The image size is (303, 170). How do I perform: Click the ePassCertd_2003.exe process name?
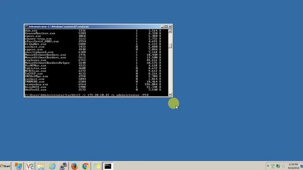pos(42,42)
